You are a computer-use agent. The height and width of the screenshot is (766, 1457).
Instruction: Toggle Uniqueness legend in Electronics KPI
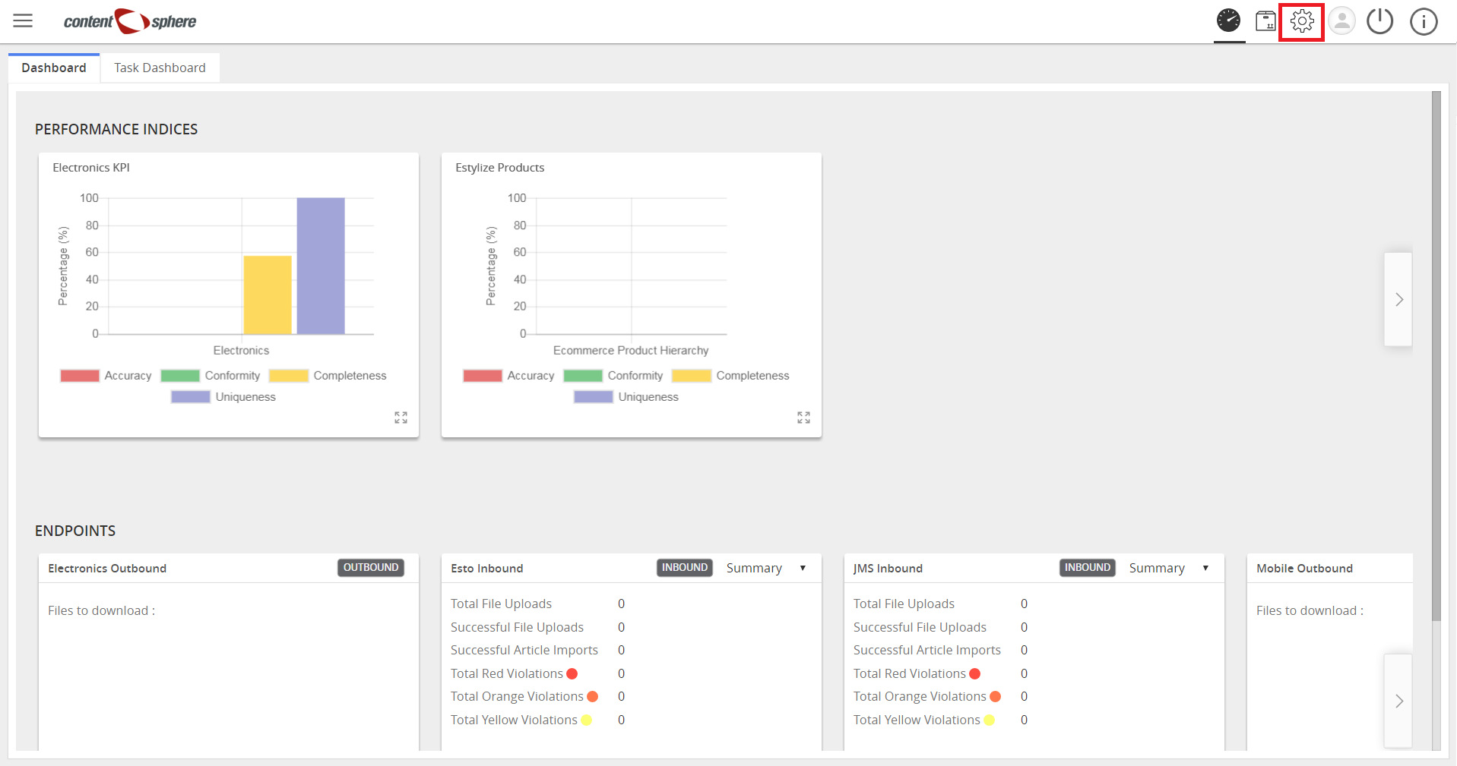223,397
